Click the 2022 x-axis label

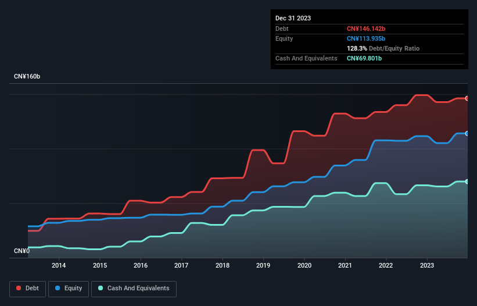[386, 265]
